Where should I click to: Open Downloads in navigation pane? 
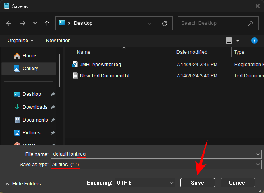pyautogui.click(x=35, y=107)
